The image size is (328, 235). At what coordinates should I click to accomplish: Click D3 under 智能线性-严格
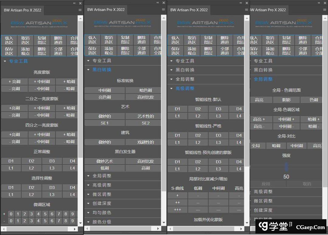pyautogui.click(x=218, y=135)
